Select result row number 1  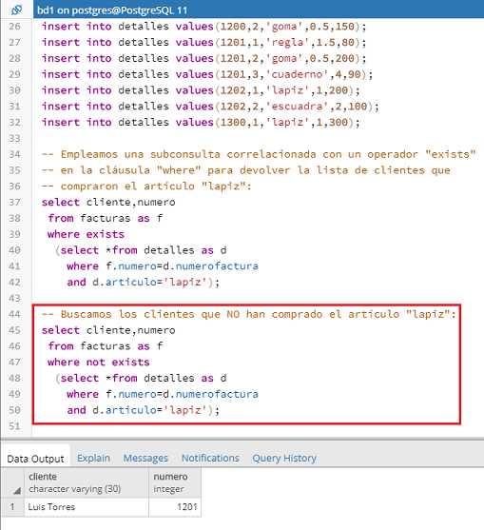[12, 506]
